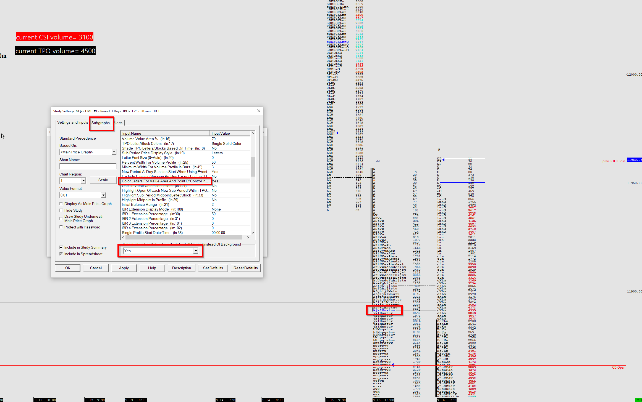Toggle the Hide Study checkbox

(61, 210)
